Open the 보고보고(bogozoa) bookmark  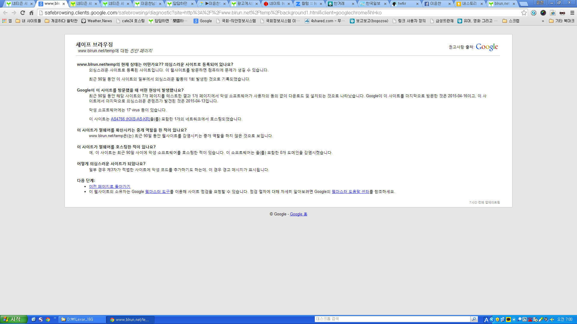click(369, 21)
